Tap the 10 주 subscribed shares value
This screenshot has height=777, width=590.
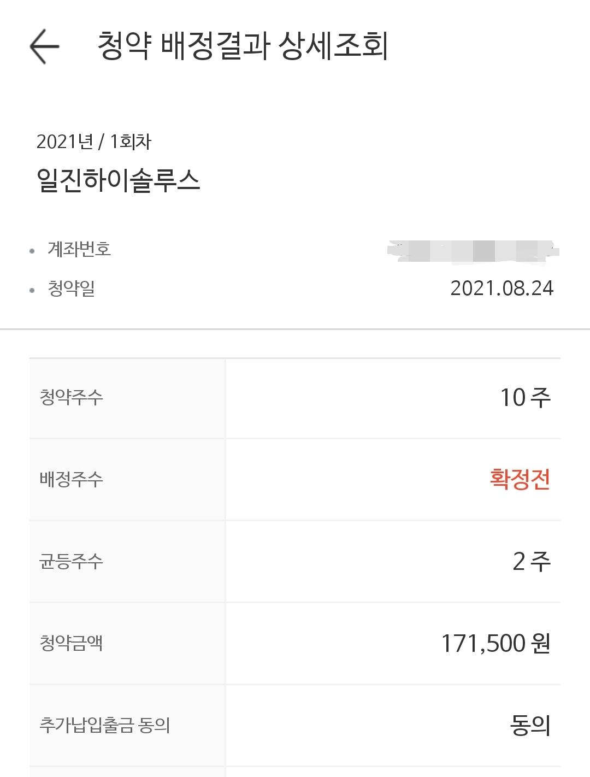(525, 397)
